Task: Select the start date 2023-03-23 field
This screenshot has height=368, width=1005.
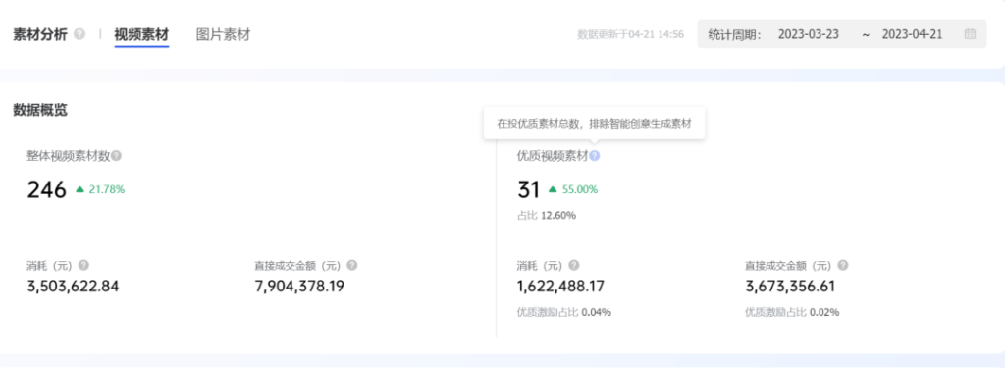Action: pos(809,34)
